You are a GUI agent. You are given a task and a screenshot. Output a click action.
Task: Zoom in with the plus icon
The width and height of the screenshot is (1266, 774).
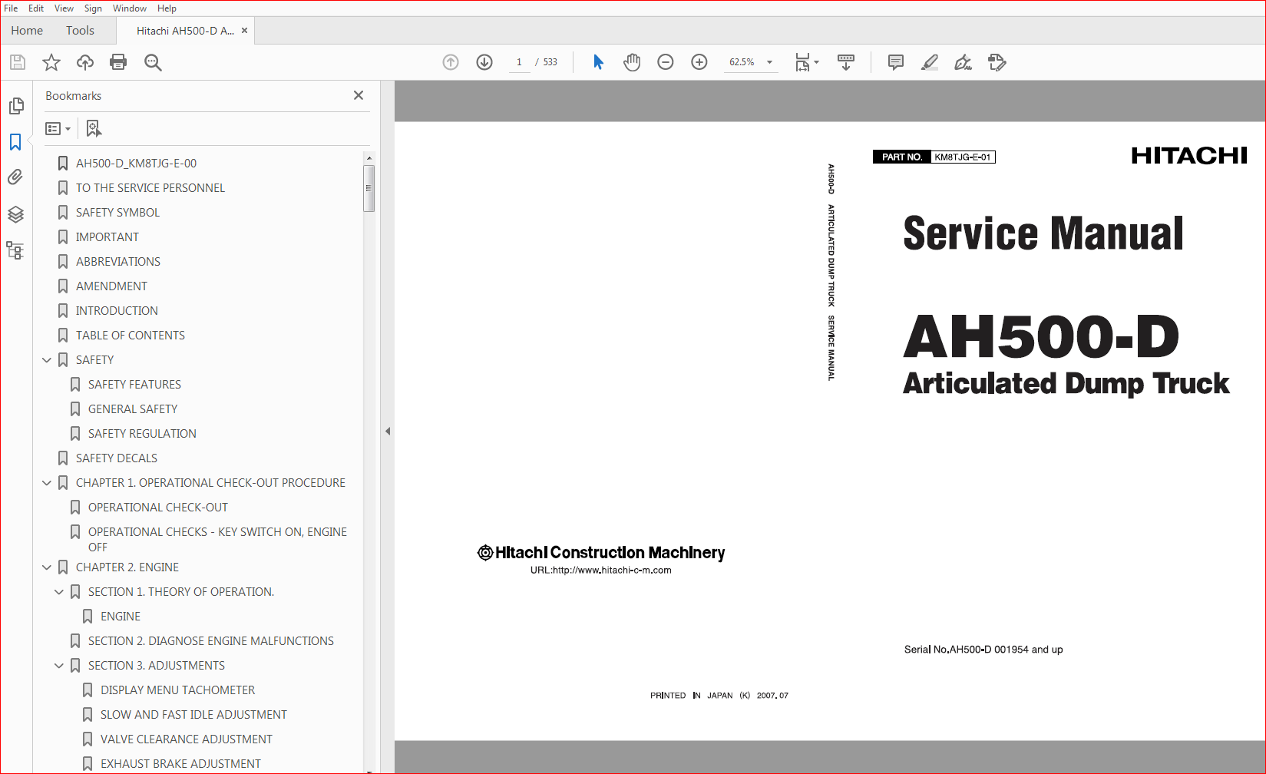click(x=699, y=62)
